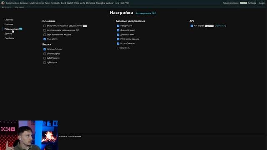Toggle the Рост числа сделок checkbox
This screenshot has height=150, width=267.
click(118, 39)
